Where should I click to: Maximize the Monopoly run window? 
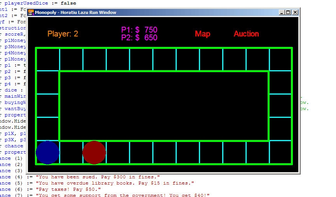click(x=288, y=12)
